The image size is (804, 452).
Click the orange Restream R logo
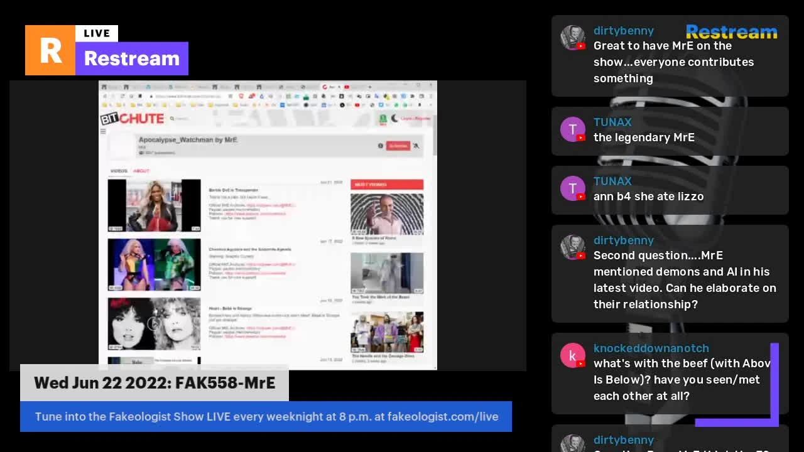tap(50, 50)
